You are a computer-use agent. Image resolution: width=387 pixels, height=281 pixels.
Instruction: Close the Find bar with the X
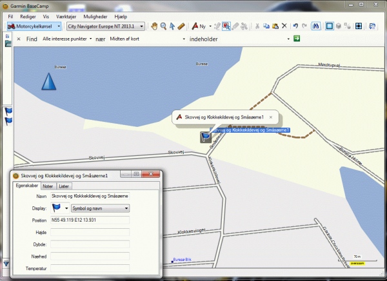(x=19, y=39)
